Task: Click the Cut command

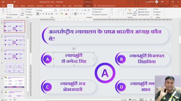Action: coord(8,9)
